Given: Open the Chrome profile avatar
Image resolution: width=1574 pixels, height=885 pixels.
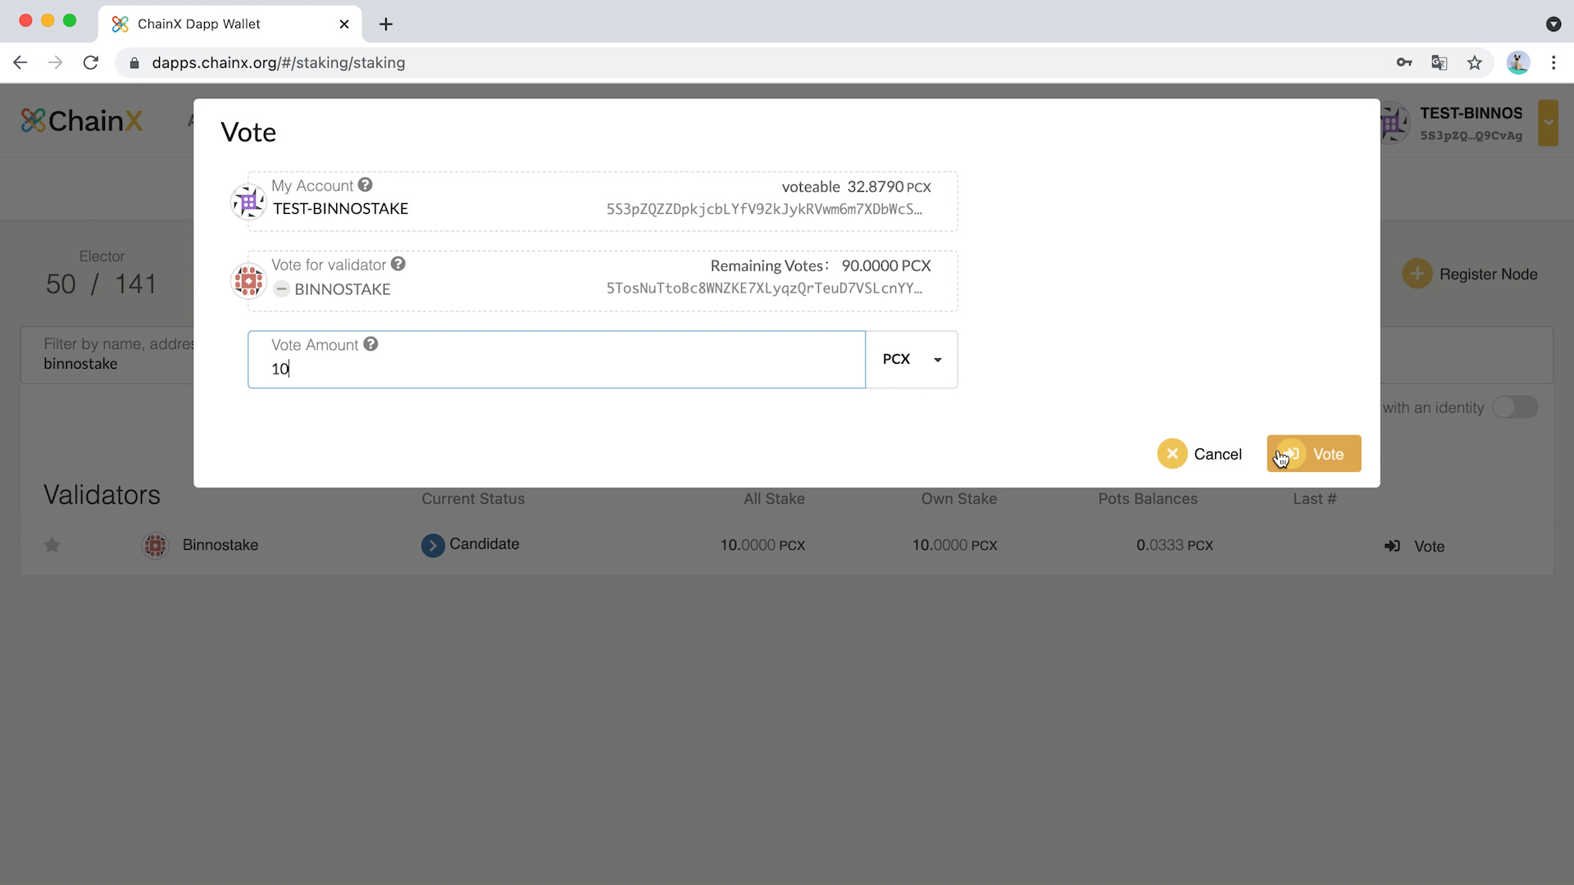Looking at the screenshot, I should (x=1518, y=62).
